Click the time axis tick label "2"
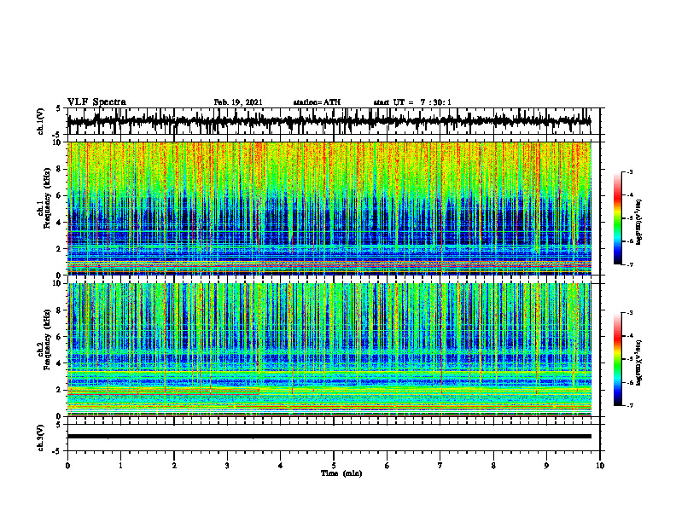Screen dimensions: 676x522 tap(174, 466)
